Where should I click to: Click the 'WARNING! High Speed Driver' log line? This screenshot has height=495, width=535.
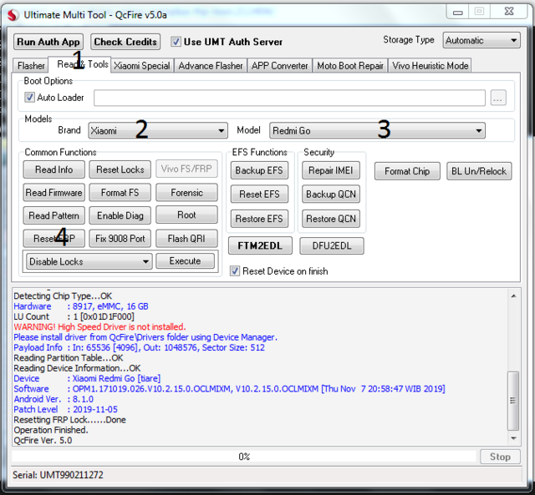99,327
